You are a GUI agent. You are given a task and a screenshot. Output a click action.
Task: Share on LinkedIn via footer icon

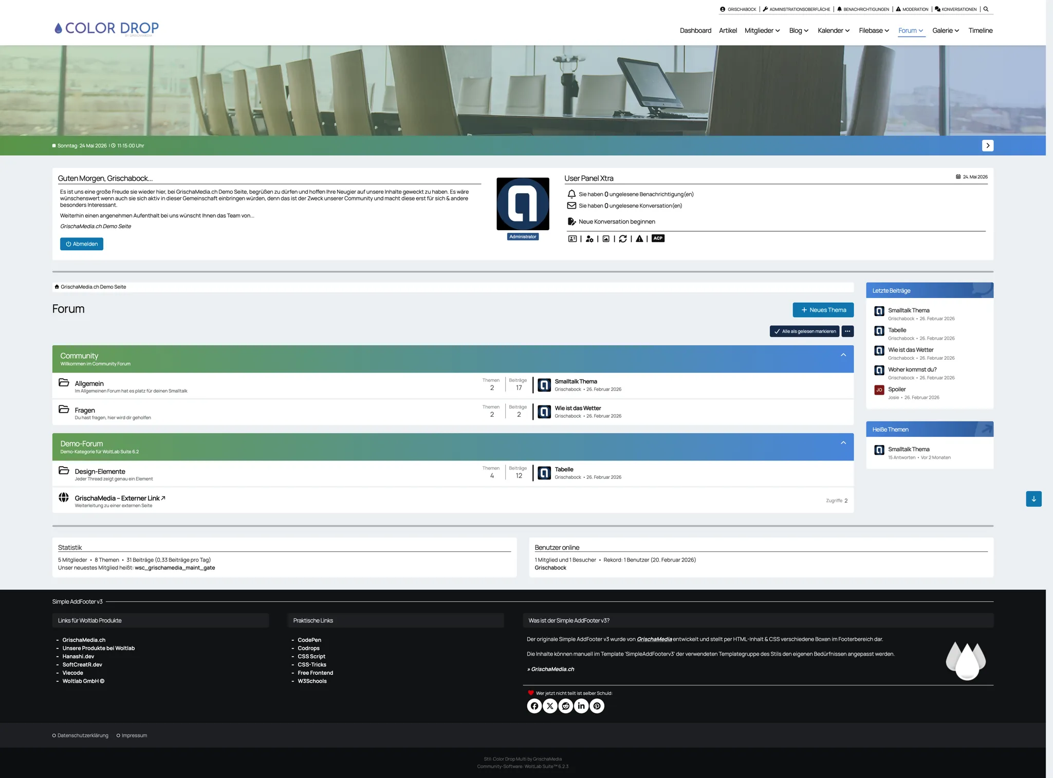click(x=581, y=706)
